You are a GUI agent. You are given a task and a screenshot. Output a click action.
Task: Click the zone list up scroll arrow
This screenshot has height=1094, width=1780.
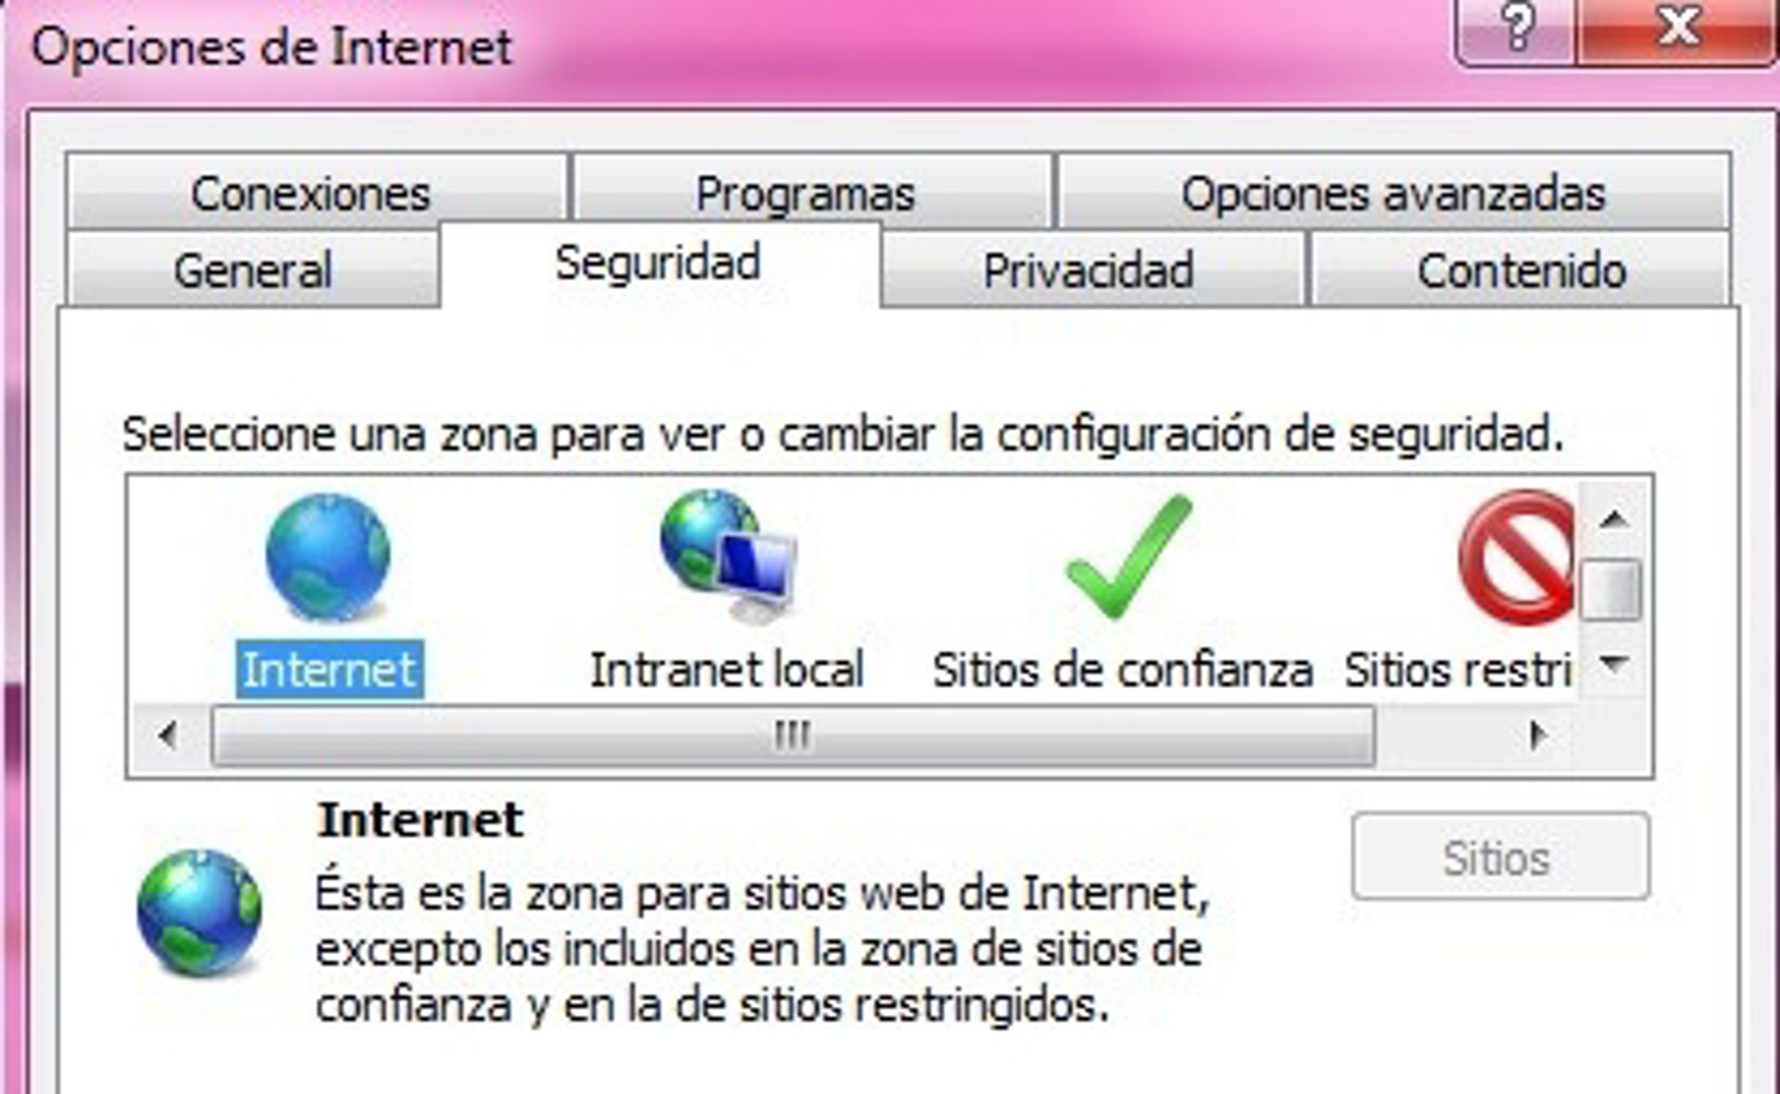[1614, 518]
